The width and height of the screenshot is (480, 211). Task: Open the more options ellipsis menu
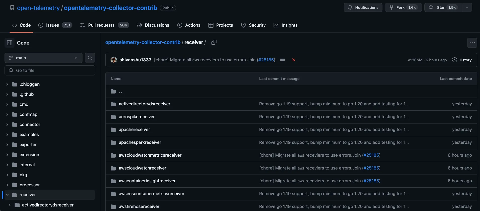point(472,43)
